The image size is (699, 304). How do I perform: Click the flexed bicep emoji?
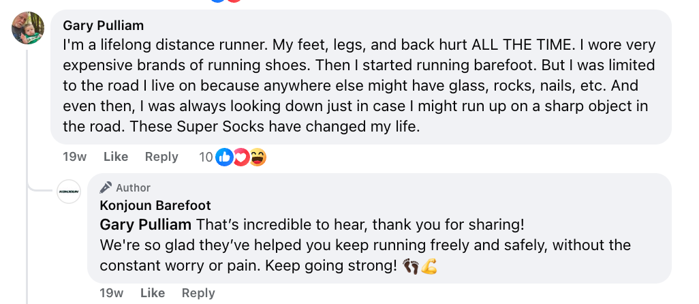[429, 266]
